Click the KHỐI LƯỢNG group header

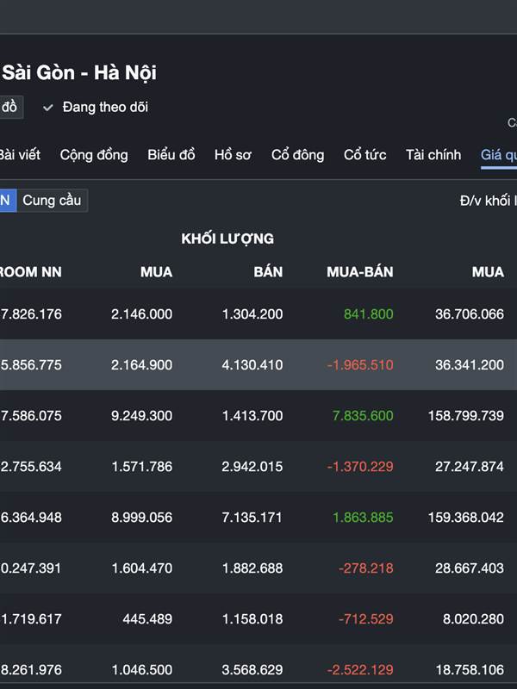click(x=227, y=239)
